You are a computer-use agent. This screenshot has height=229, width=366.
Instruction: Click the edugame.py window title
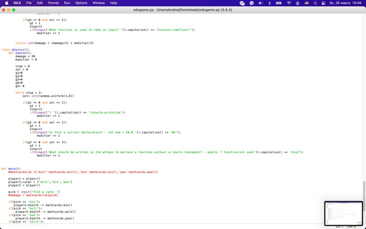click(x=183, y=10)
